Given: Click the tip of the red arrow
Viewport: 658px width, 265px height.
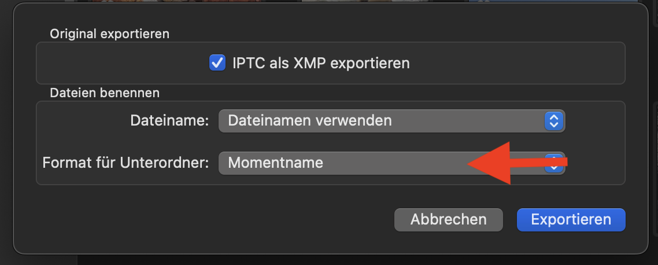Looking at the screenshot, I should click(x=470, y=164).
